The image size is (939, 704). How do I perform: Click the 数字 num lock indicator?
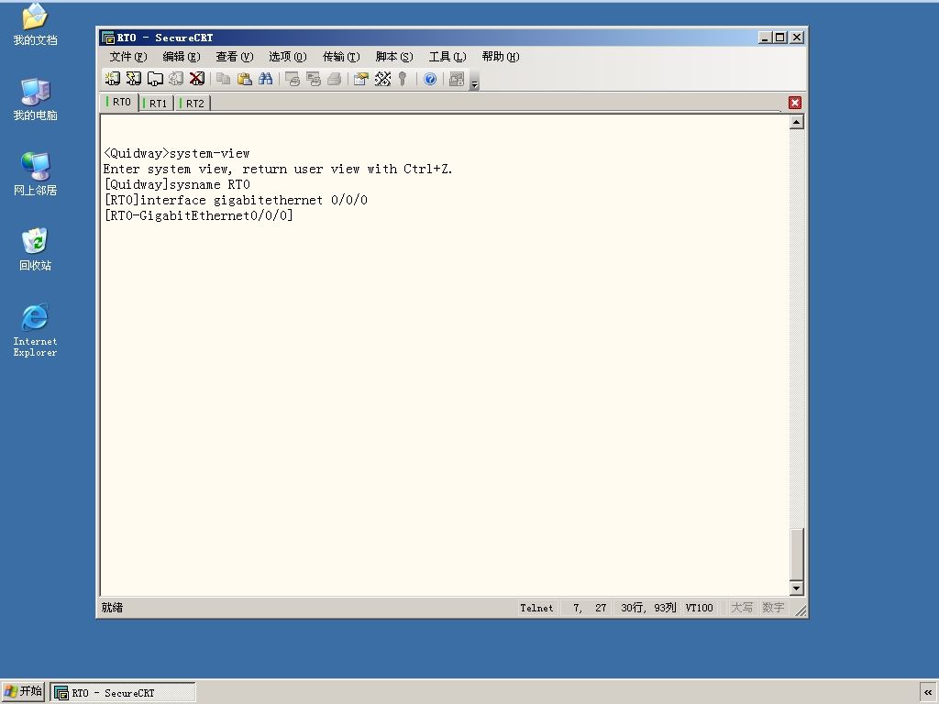tap(773, 608)
